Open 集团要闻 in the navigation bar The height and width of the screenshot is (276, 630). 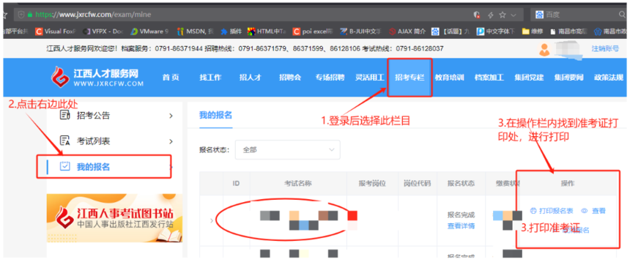tap(568, 78)
